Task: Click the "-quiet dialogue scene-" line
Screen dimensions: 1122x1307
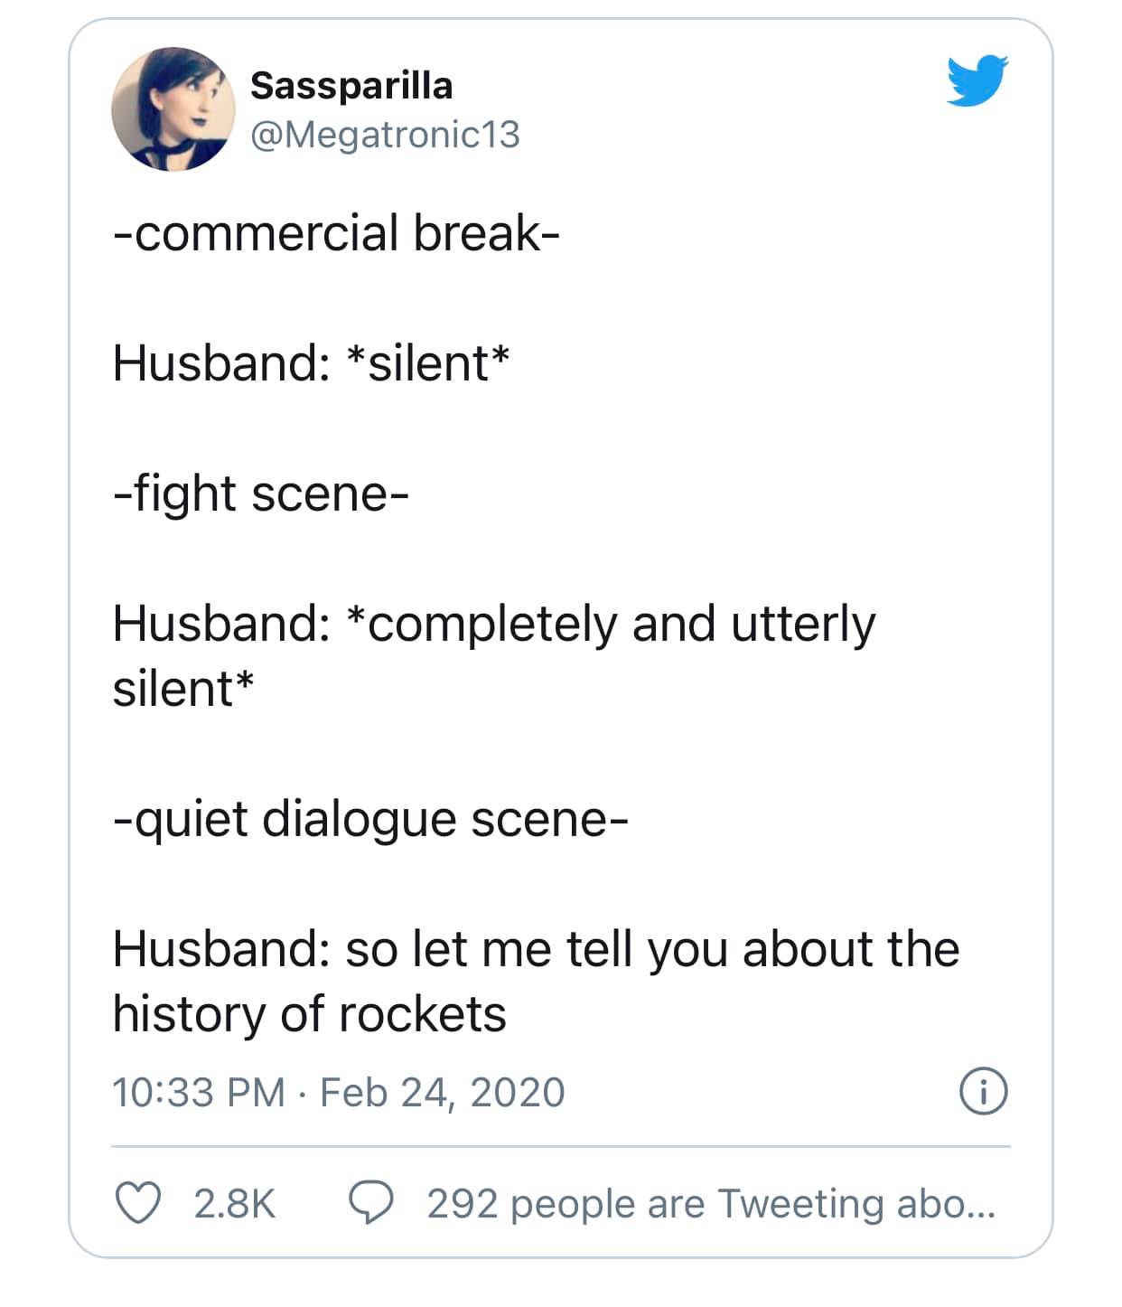Action: (370, 820)
